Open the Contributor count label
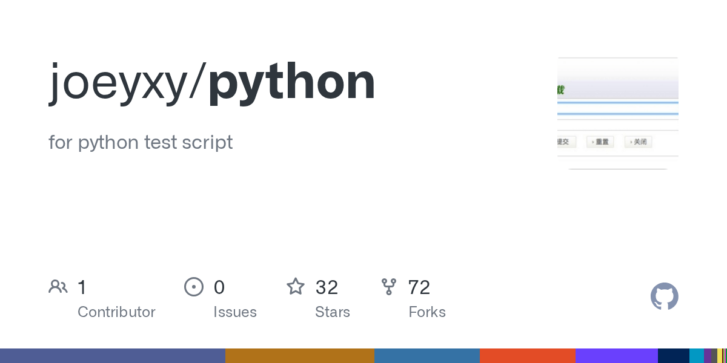 click(116, 312)
